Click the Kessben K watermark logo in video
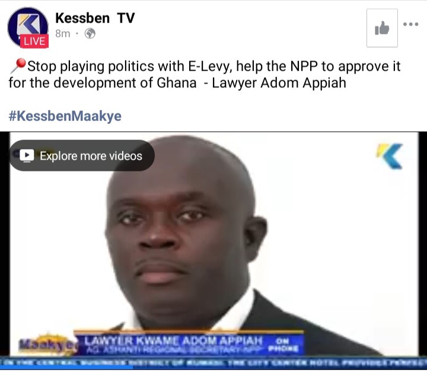Screen dimensions: 427x373 pos(390,156)
